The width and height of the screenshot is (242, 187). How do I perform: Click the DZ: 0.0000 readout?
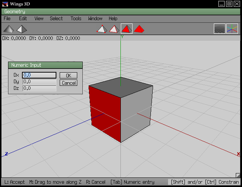pos(68,38)
